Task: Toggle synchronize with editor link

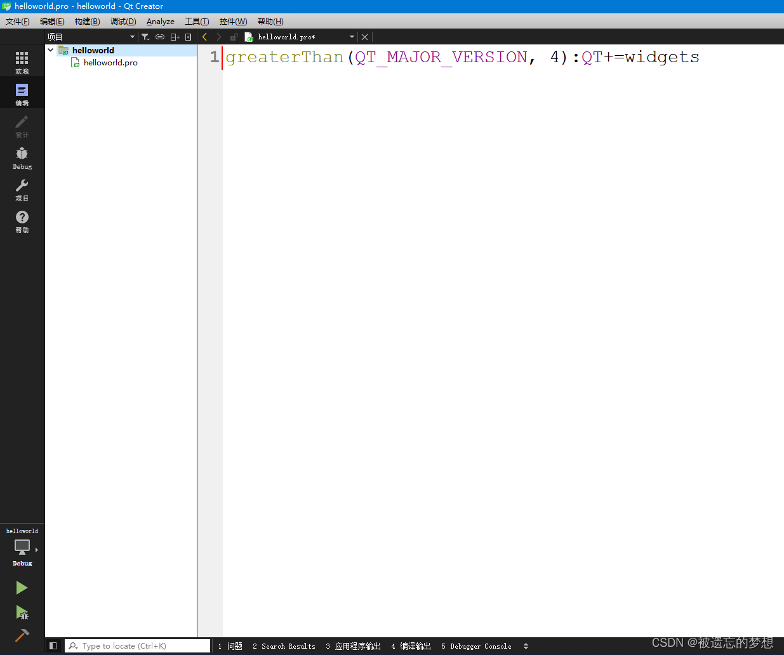Action: point(160,37)
